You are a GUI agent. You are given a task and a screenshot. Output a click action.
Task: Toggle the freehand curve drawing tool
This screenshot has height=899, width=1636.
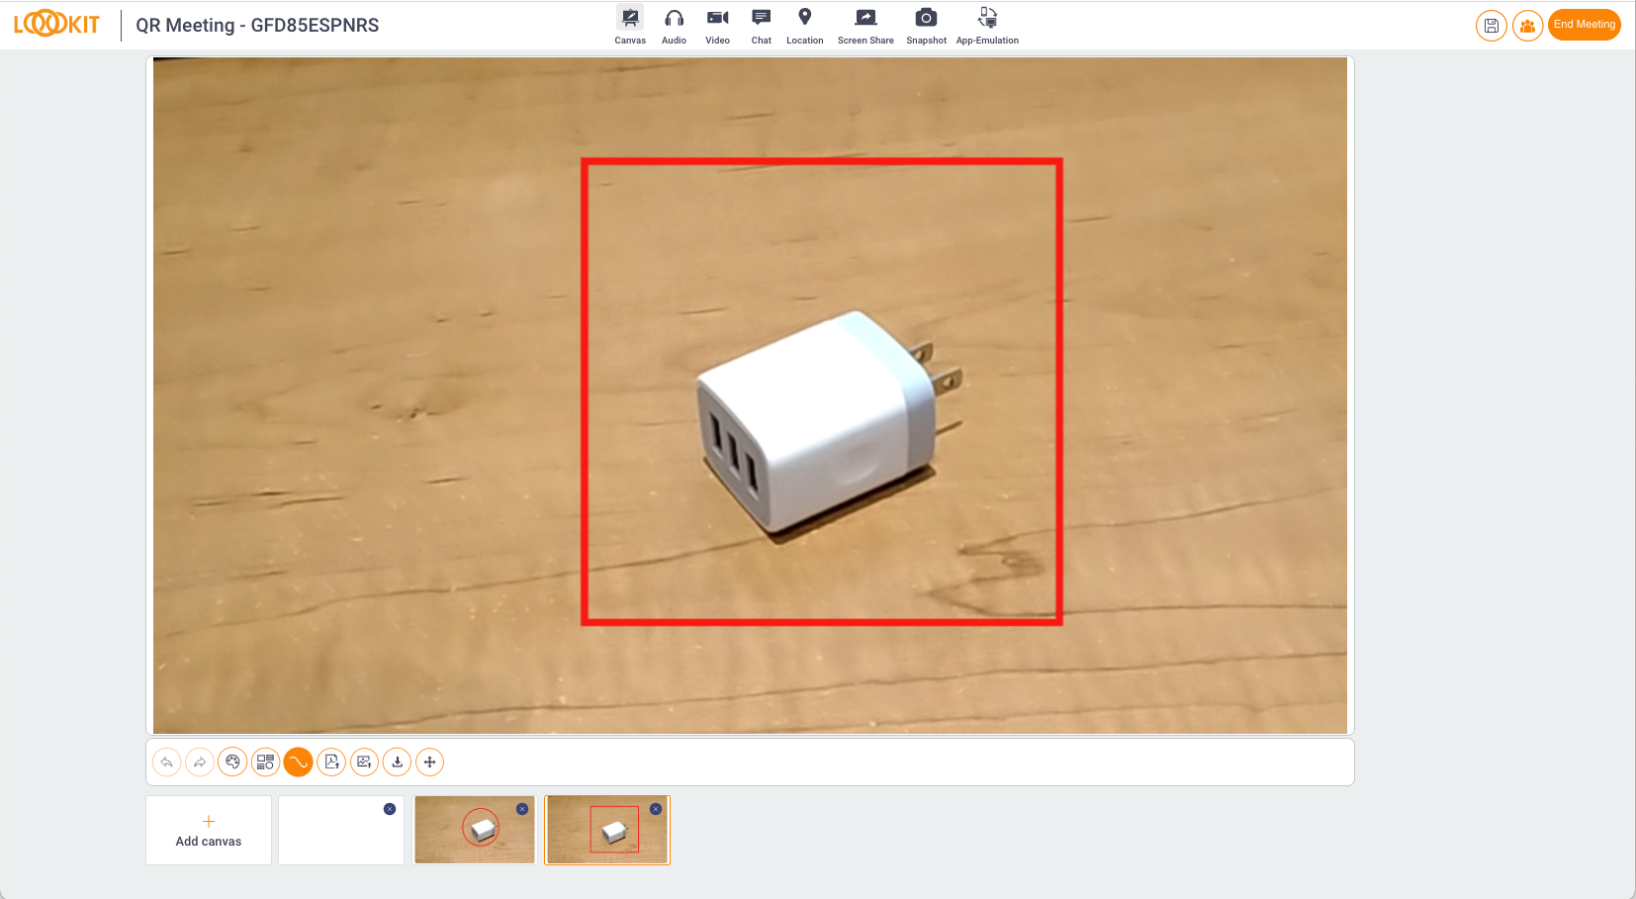(298, 763)
